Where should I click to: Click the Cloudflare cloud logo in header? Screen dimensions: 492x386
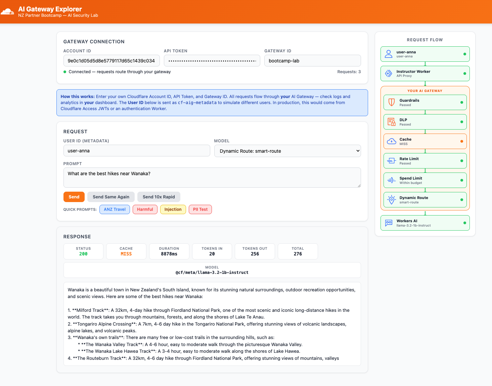pyautogui.click(x=7, y=12)
